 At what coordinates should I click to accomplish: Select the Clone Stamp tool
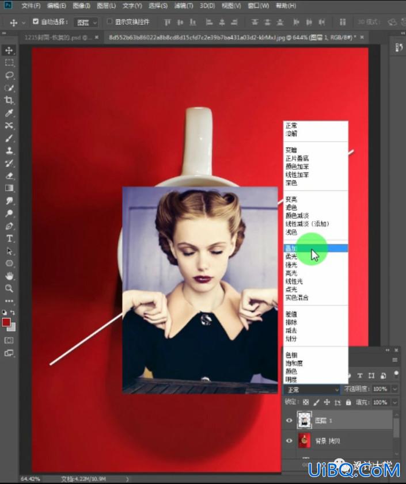pos(9,150)
